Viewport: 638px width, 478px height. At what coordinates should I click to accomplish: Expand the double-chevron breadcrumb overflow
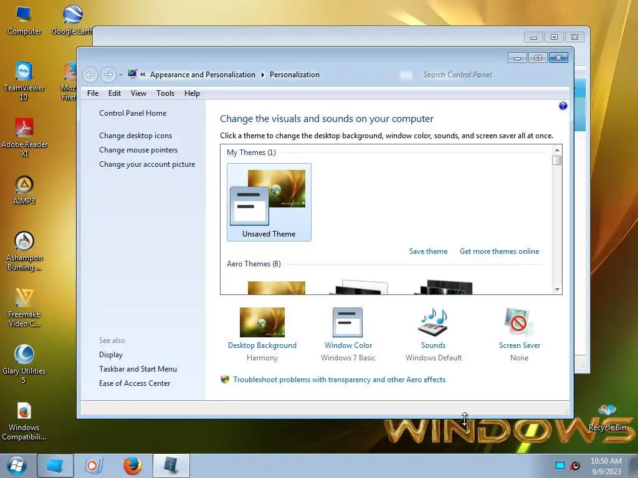point(143,75)
